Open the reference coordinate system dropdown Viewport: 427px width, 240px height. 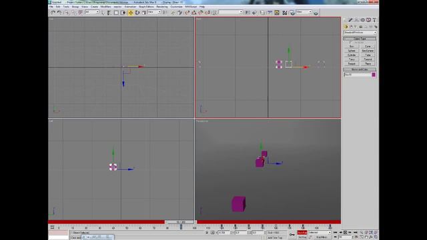pos(155,12)
